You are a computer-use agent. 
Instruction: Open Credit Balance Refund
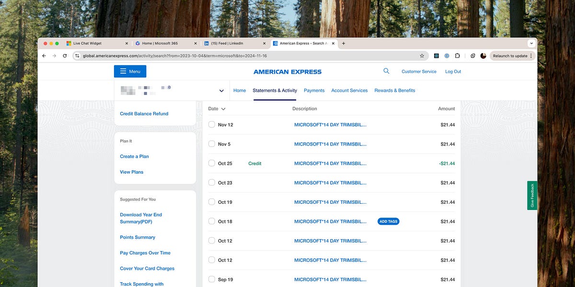(x=144, y=114)
